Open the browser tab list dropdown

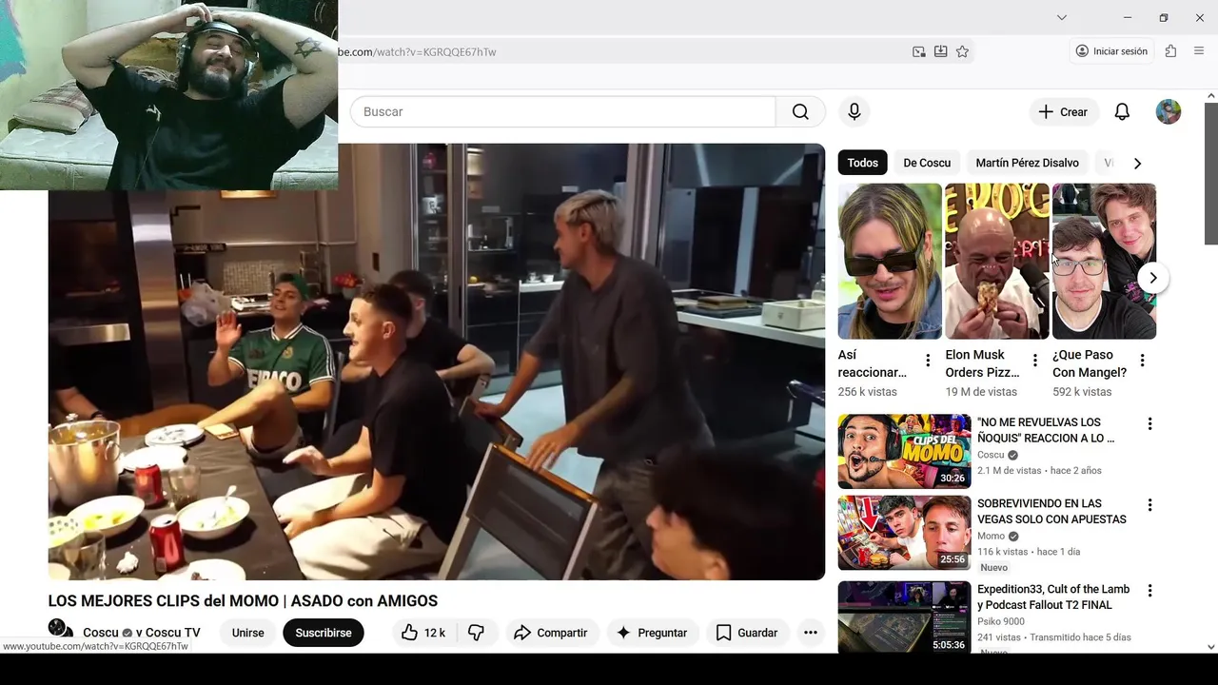point(1062,17)
